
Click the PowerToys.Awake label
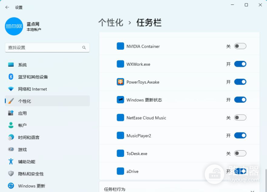pyautogui.click(x=143, y=82)
